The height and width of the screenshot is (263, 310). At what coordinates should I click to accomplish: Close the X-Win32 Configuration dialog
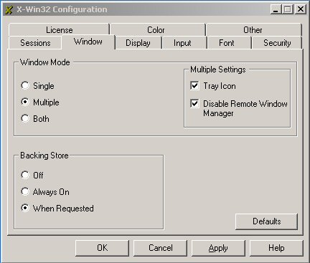[x=301, y=9]
